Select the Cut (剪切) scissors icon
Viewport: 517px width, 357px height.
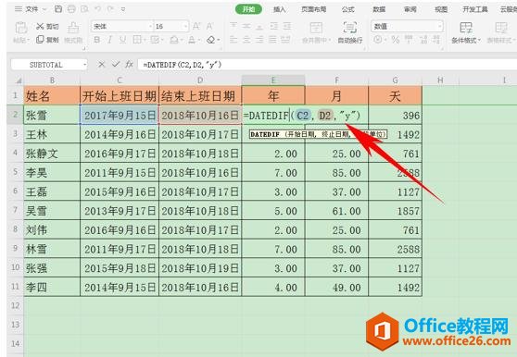tap(40, 26)
